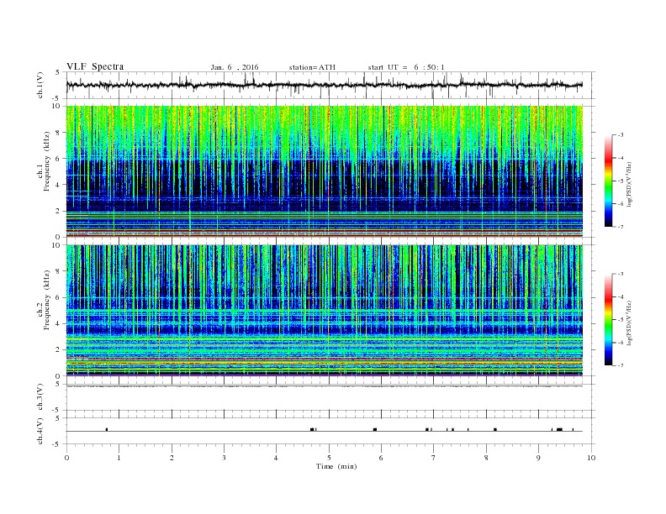Click the "0" tick on the time axis
This screenshot has height=514, width=666.
coord(66,458)
